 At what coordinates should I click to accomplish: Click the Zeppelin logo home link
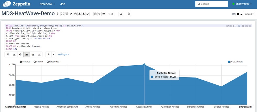(x=16, y=4)
